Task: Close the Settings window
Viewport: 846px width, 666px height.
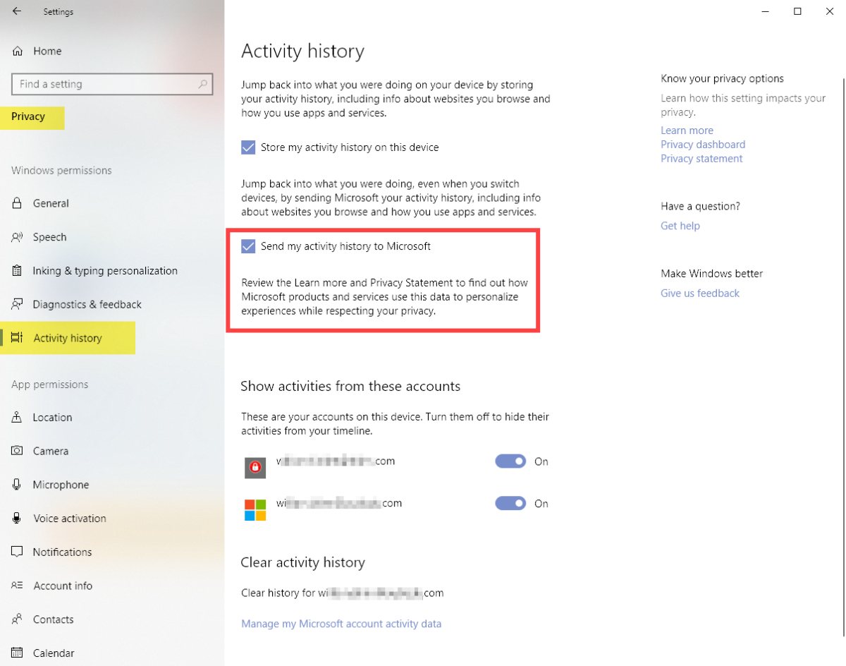Action: [x=830, y=11]
